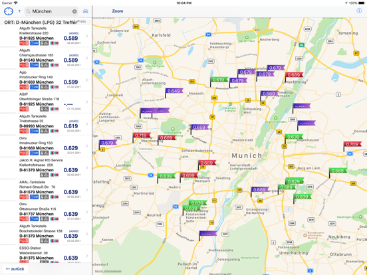The image size is (367, 275).
Task: Select Allguth Tankstelle Triebstrasse 35 entry
Action: [x=46, y=124]
